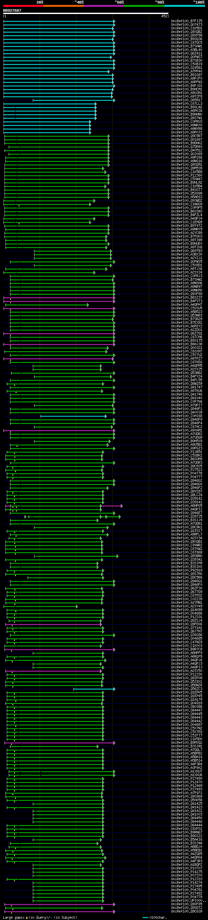This screenshot has height=920, width=208.
Task: Select UniRef100_Q9C5R7 entry
Action: 186,136
